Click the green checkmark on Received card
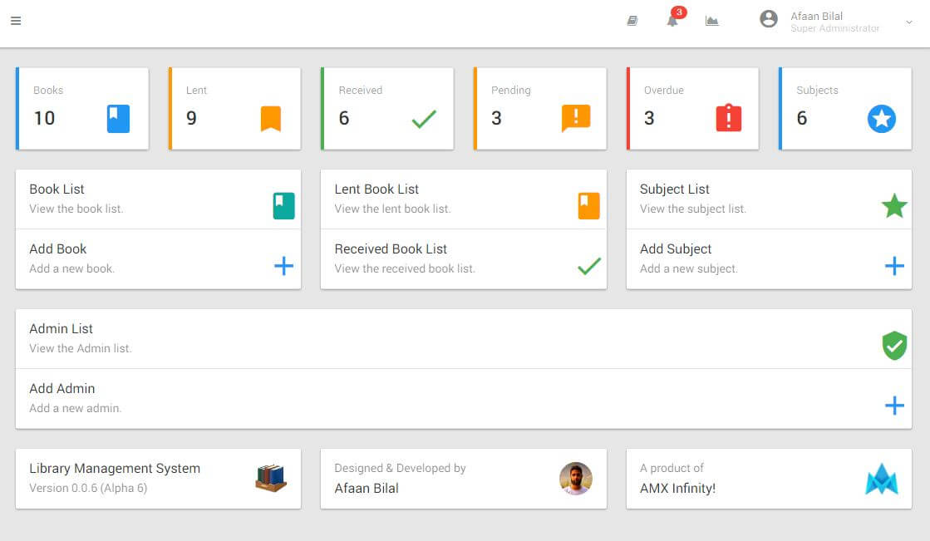Viewport: 930px width, 541px height. (423, 120)
